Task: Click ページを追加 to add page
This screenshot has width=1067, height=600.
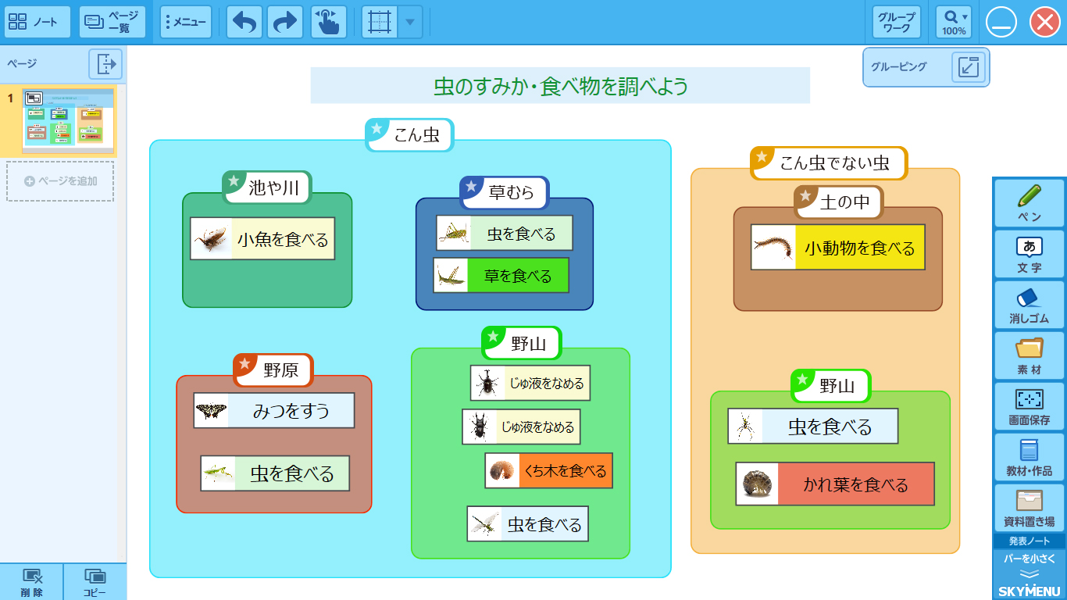Action: (x=60, y=181)
